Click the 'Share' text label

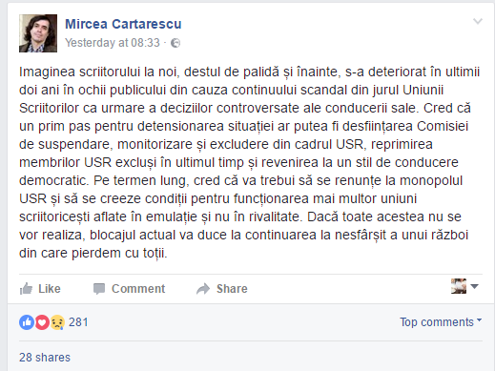[232, 289]
